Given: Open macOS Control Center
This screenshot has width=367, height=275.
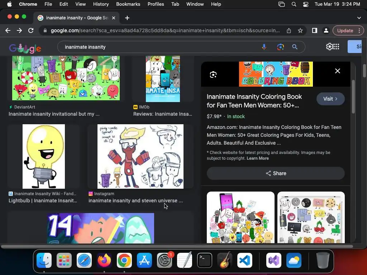Looking at the screenshot, I should pyautogui.click(x=306, y=4).
